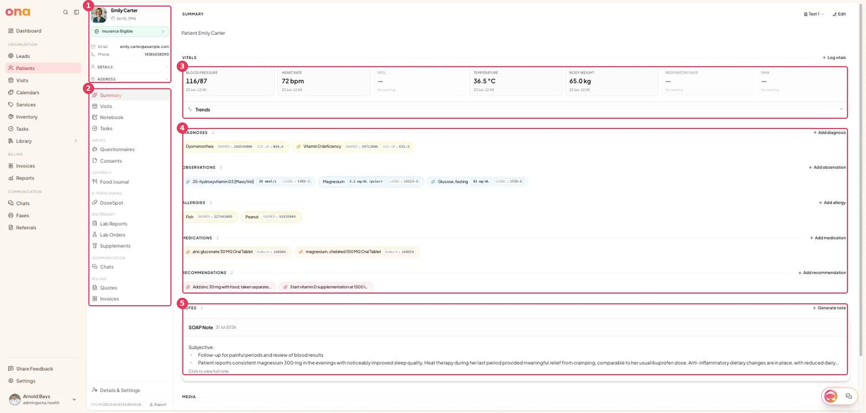Viewport: 866px width, 413px height.
Task: Click the Magnesium observation chip
Action: pyautogui.click(x=371, y=181)
